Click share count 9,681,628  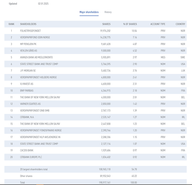(106, 44)
